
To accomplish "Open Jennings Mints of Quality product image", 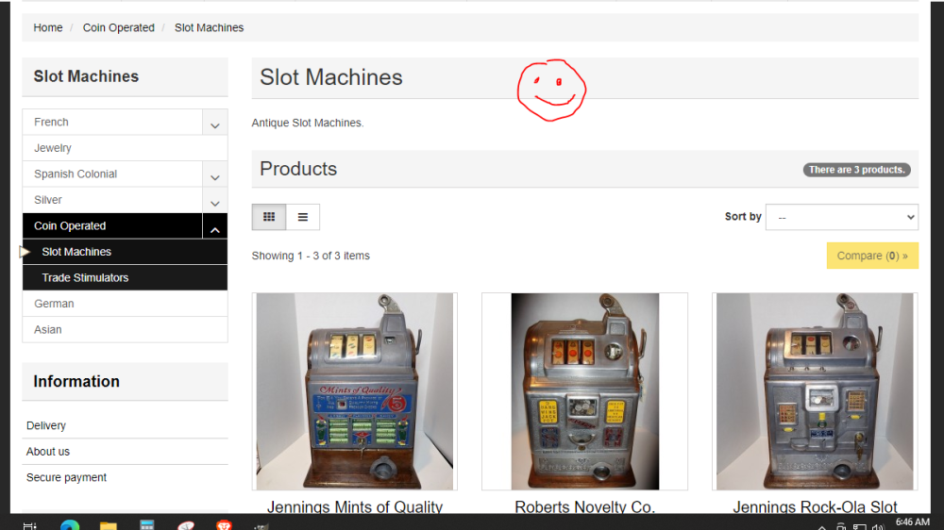I will click(x=354, y=391).
